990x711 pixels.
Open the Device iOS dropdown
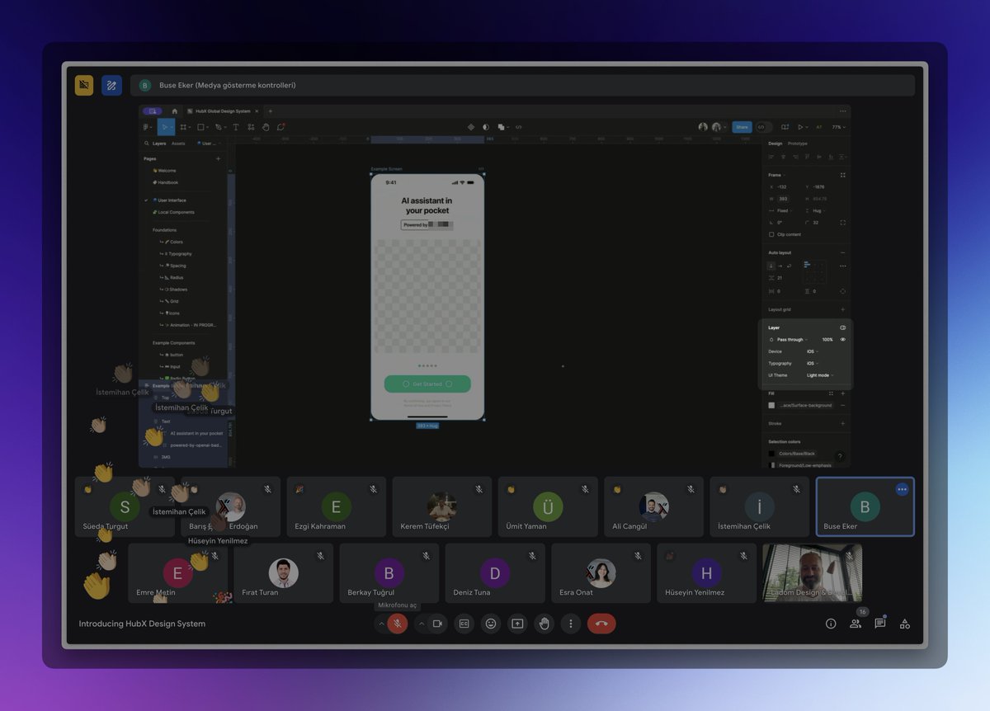click(813, 351)
